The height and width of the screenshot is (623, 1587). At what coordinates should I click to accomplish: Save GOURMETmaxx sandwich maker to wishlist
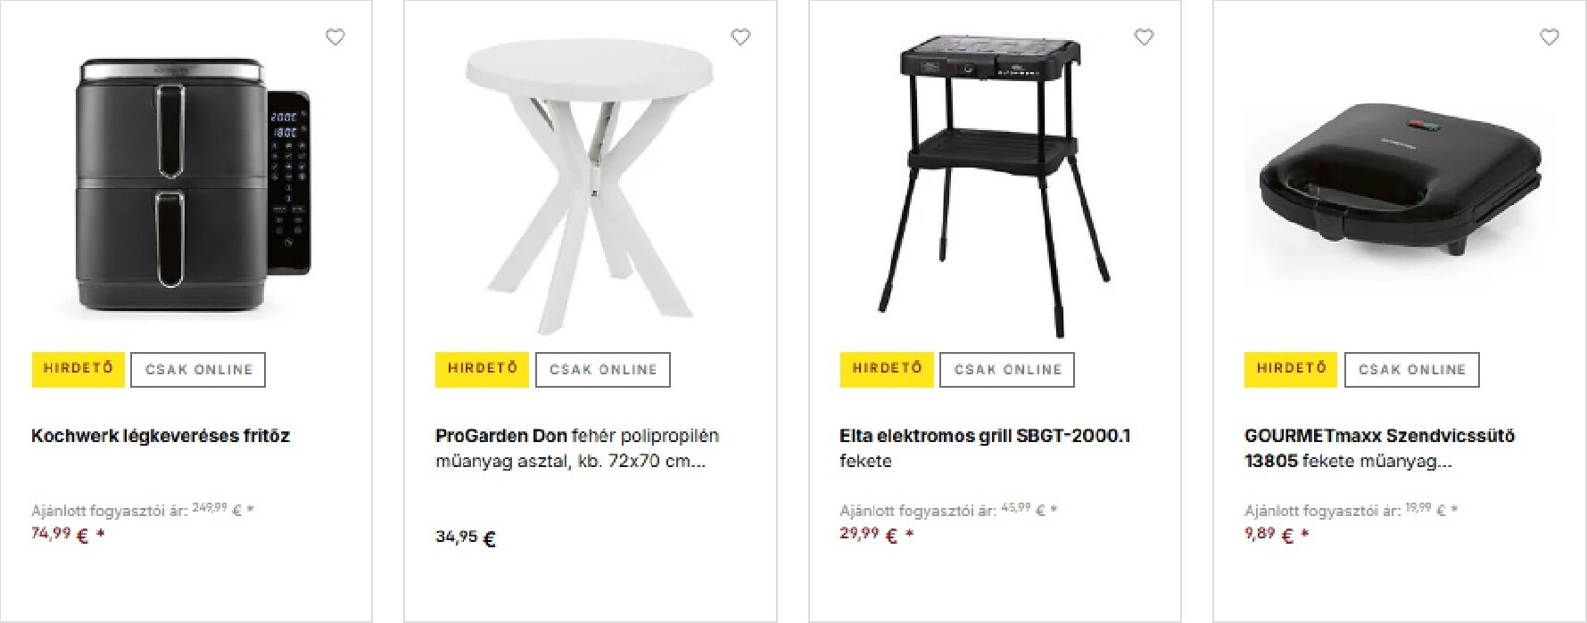pos(1550,37)
